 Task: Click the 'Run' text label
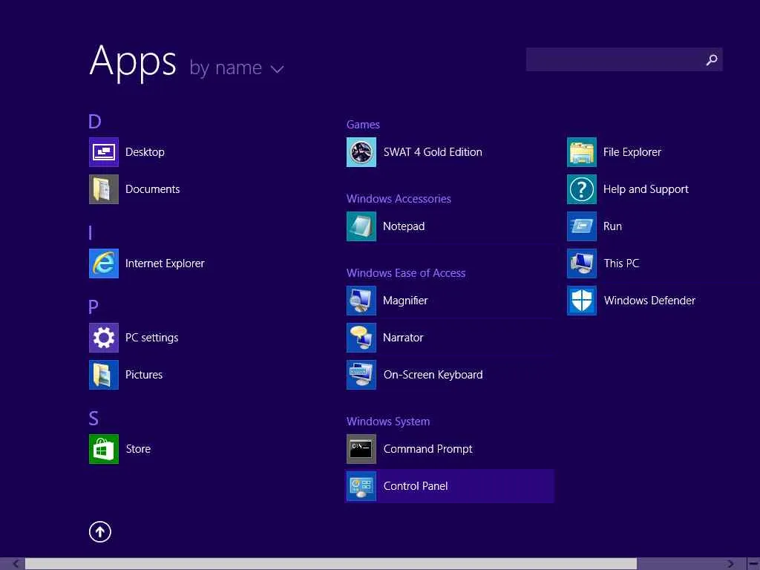pyautogui.click(x=612, y=226)
